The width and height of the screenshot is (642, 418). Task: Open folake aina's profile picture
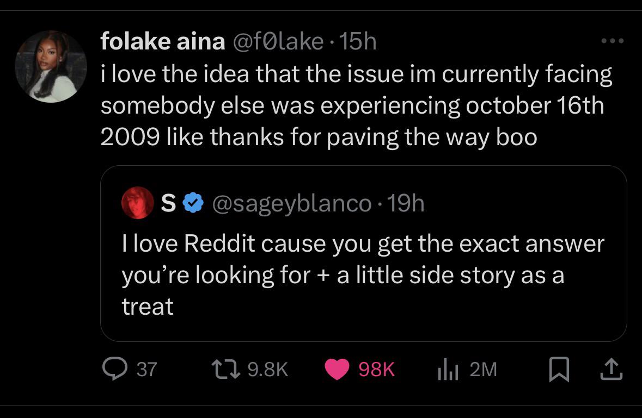51,66
